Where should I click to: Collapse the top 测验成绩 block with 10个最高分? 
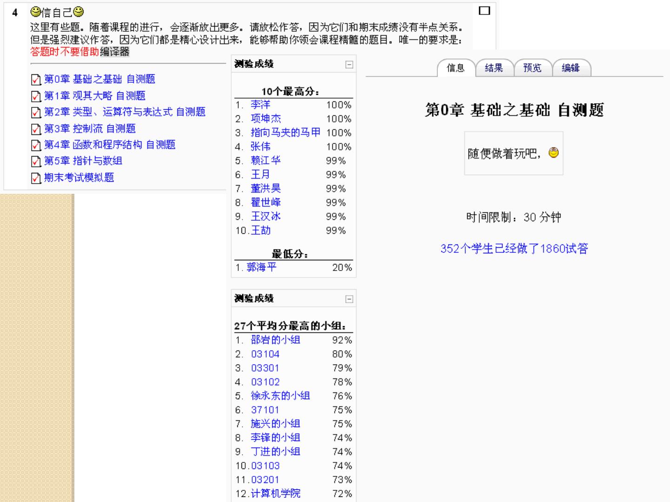(349, 65)
